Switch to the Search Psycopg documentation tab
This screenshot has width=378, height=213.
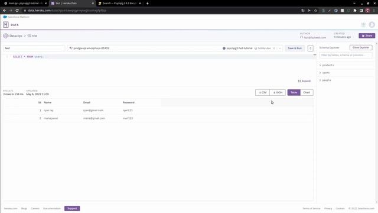(119, 4)
